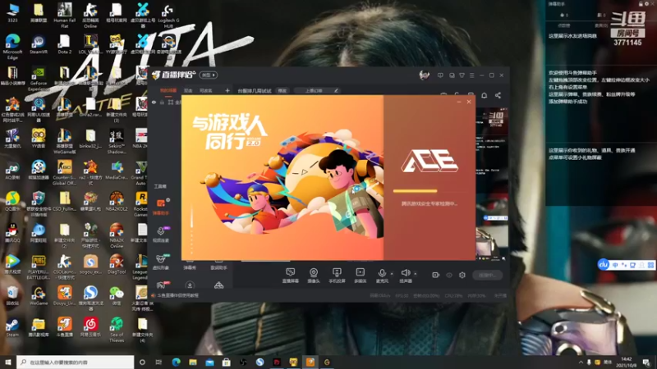Show hidden system tray icons chevron

[x=581, y=362]
